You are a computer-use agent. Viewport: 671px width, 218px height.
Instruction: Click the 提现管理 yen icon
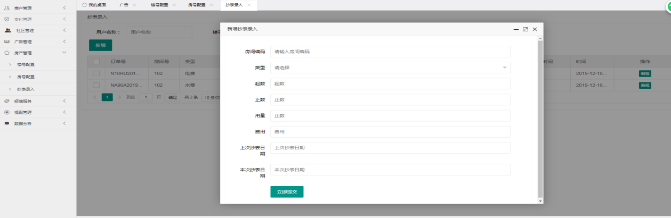point(7,112)
